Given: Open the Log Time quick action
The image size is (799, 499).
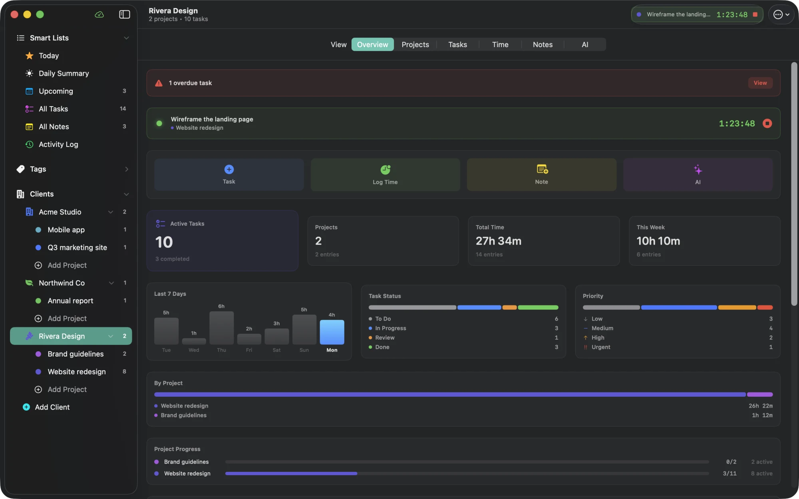Looking at the screenshot, I should (x=385, y=174).
